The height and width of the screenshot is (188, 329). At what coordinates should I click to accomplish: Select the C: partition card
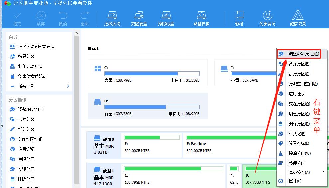point(147,73)
